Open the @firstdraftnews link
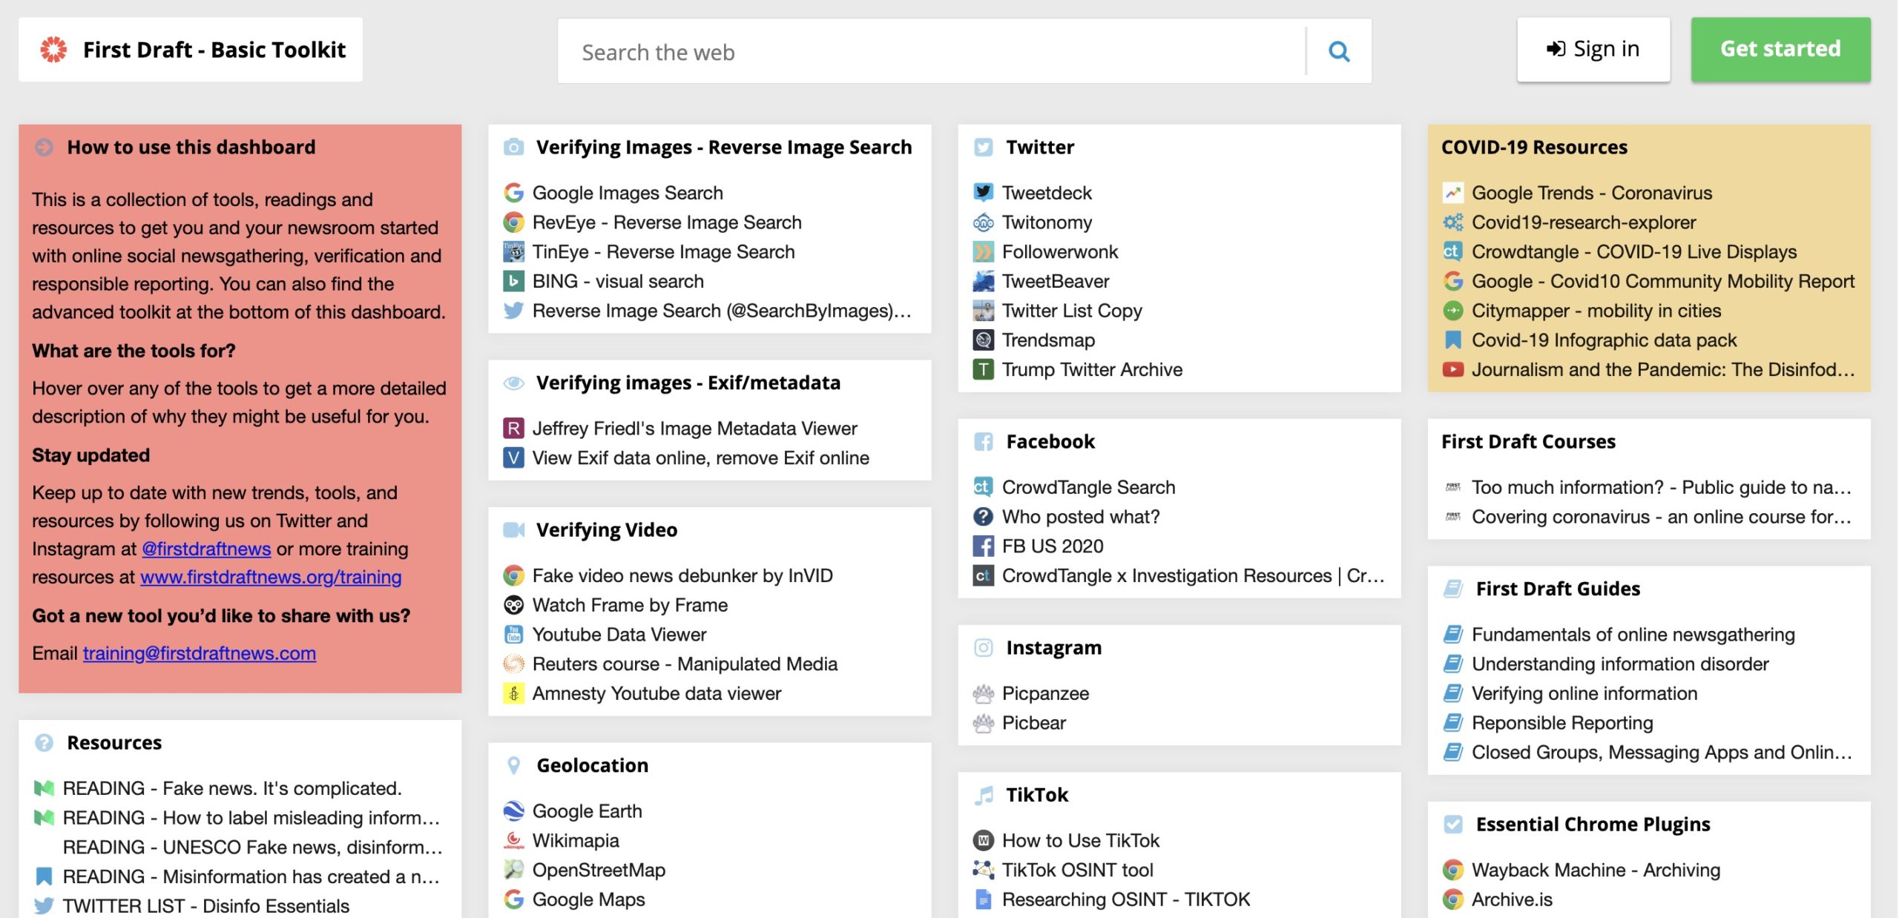 tap(206, 549)
